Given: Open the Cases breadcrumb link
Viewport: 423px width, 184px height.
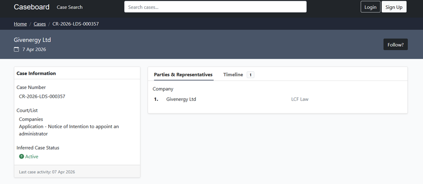Looking at the screenshot, I should pyautogui.click(x=40, y=24).
